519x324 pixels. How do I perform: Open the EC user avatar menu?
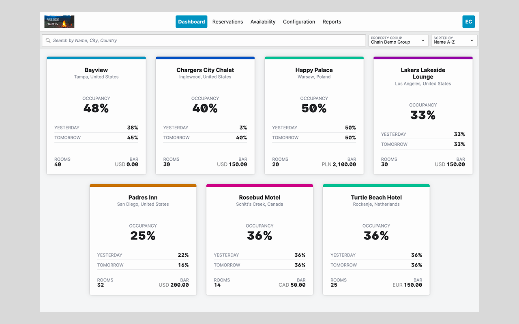click(x=468, y=22)
